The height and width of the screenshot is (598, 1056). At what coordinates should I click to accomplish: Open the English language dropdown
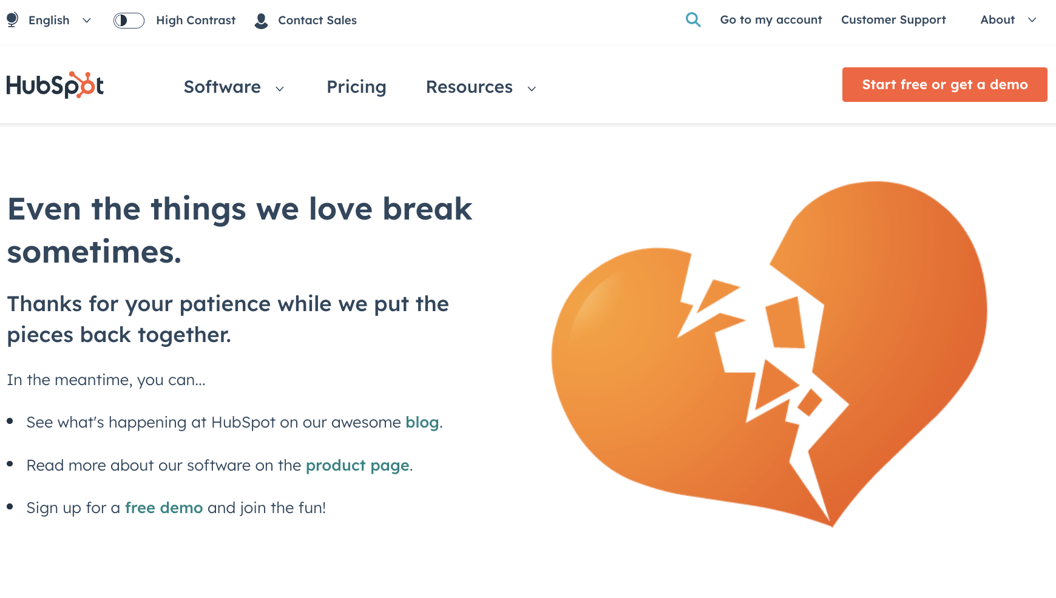click(59, 21)
